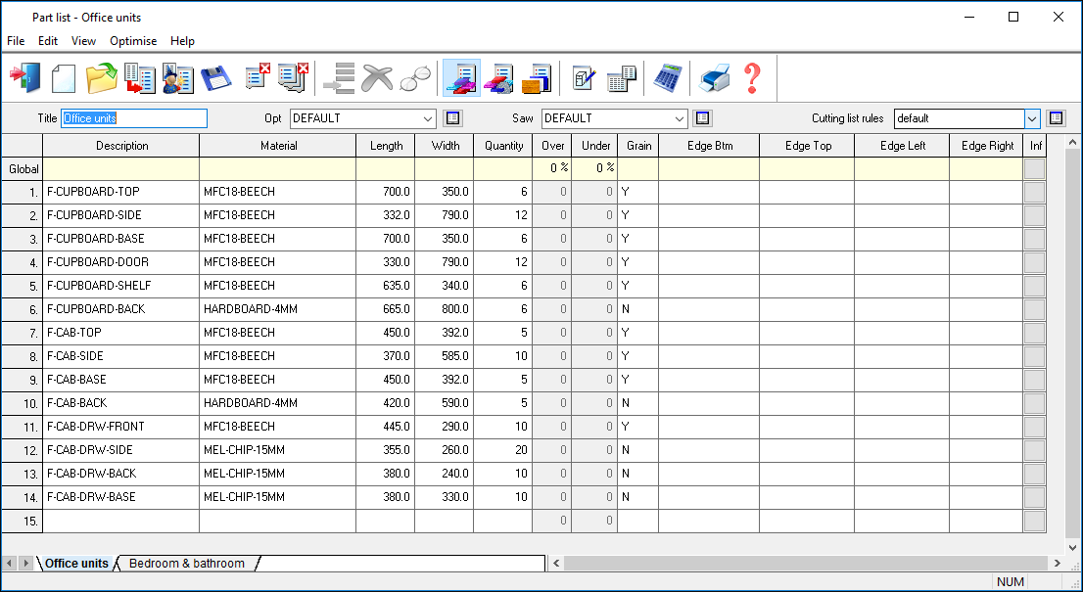Click the tab scroll left arrow
1083x592 pixels.
point(9,563)
